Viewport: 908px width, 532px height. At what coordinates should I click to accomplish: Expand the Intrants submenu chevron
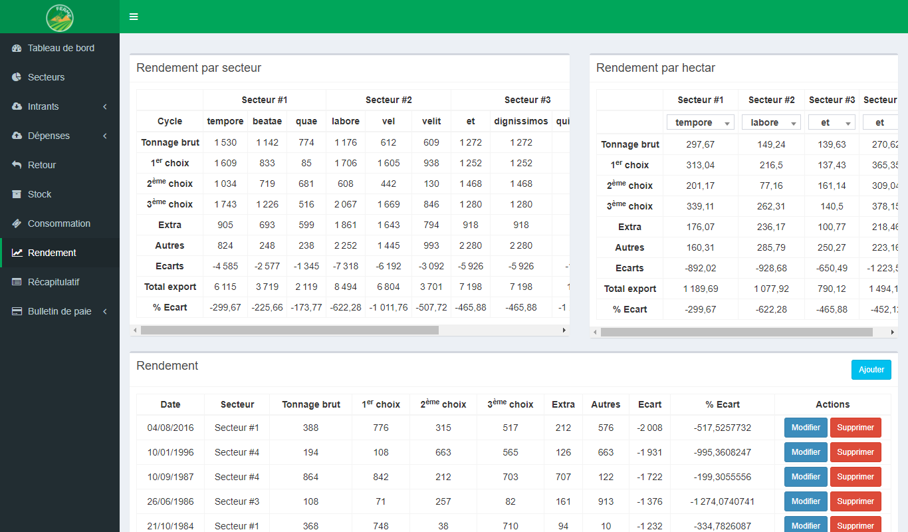[105, 106]
